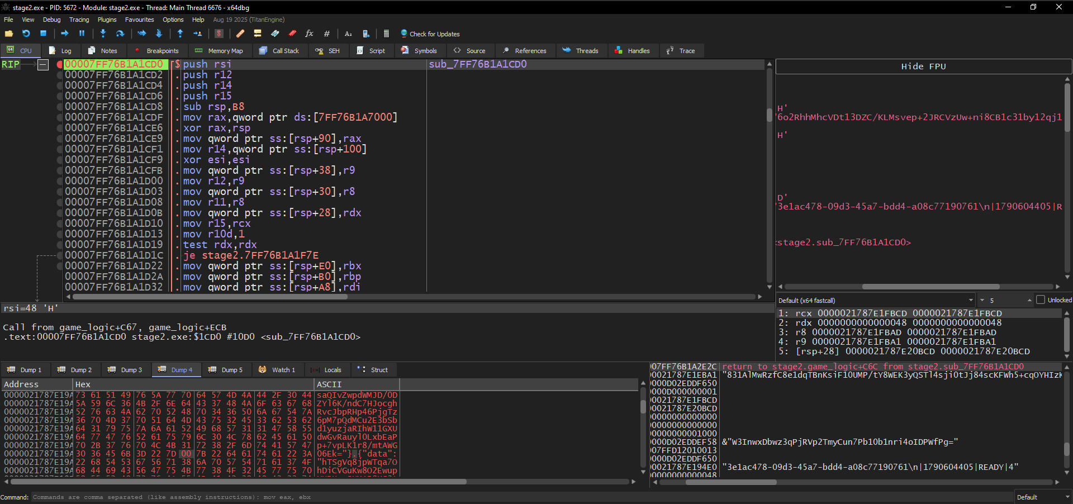Open the Watch 1 tab
Image resolution: width=1073 pixels, height=504 pixels.
[277, 370]
